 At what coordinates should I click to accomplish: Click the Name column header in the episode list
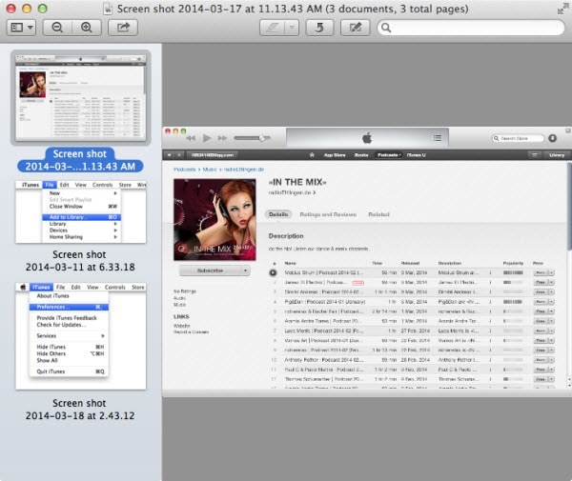291,263
